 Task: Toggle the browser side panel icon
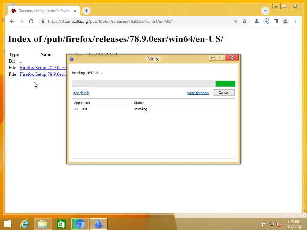[276, 21]
